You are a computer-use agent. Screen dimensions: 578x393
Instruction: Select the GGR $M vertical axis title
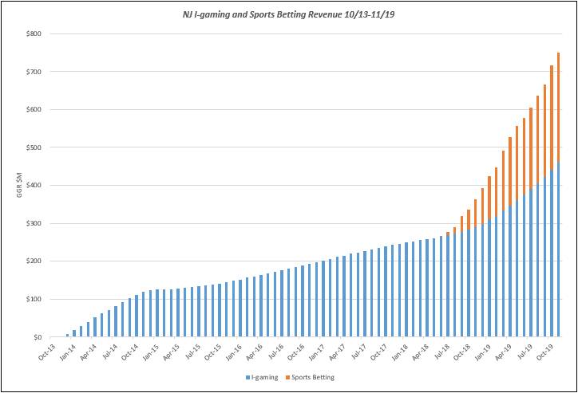19,185
